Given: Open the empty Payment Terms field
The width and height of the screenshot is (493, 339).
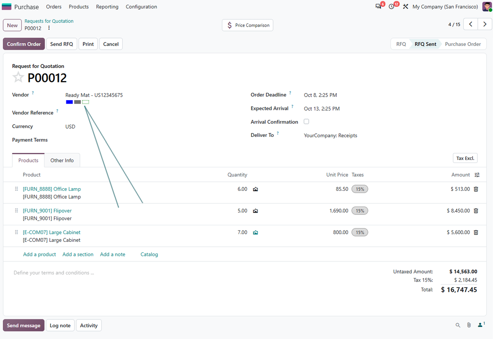Looking at the screenshot, I should [151, 140].
